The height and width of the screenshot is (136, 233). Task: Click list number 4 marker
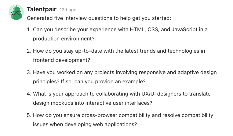click(29, 94)
